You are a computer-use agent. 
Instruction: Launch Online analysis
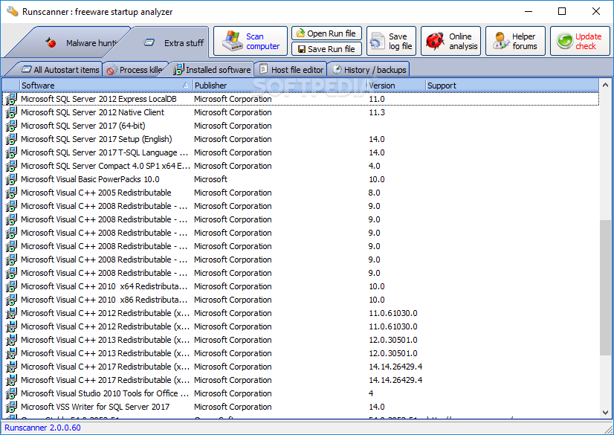[450, 41]
